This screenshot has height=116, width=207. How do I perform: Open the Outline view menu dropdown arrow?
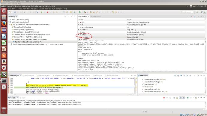[198, 75]
